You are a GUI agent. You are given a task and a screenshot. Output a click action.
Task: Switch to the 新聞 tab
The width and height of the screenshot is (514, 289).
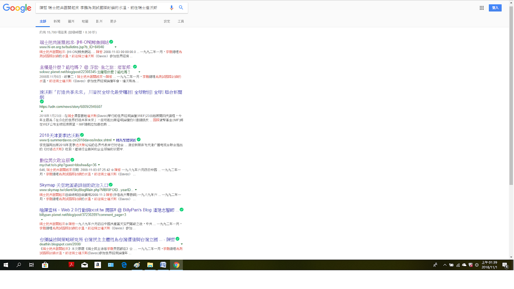point(57,21)
